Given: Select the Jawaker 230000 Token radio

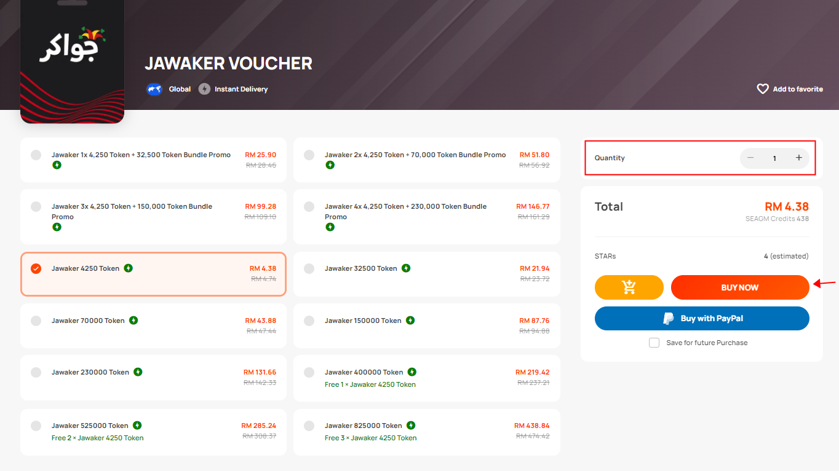Looking at the screenshot, I should (36, 372).
